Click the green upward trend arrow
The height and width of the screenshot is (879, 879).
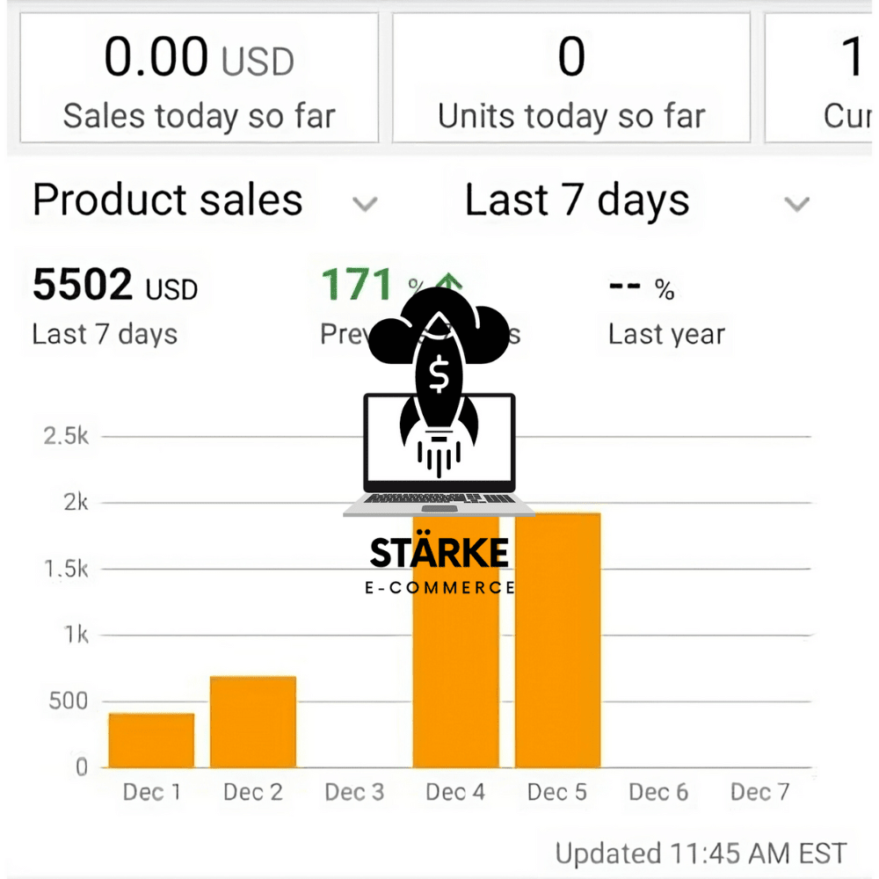[x=450, y=281]
